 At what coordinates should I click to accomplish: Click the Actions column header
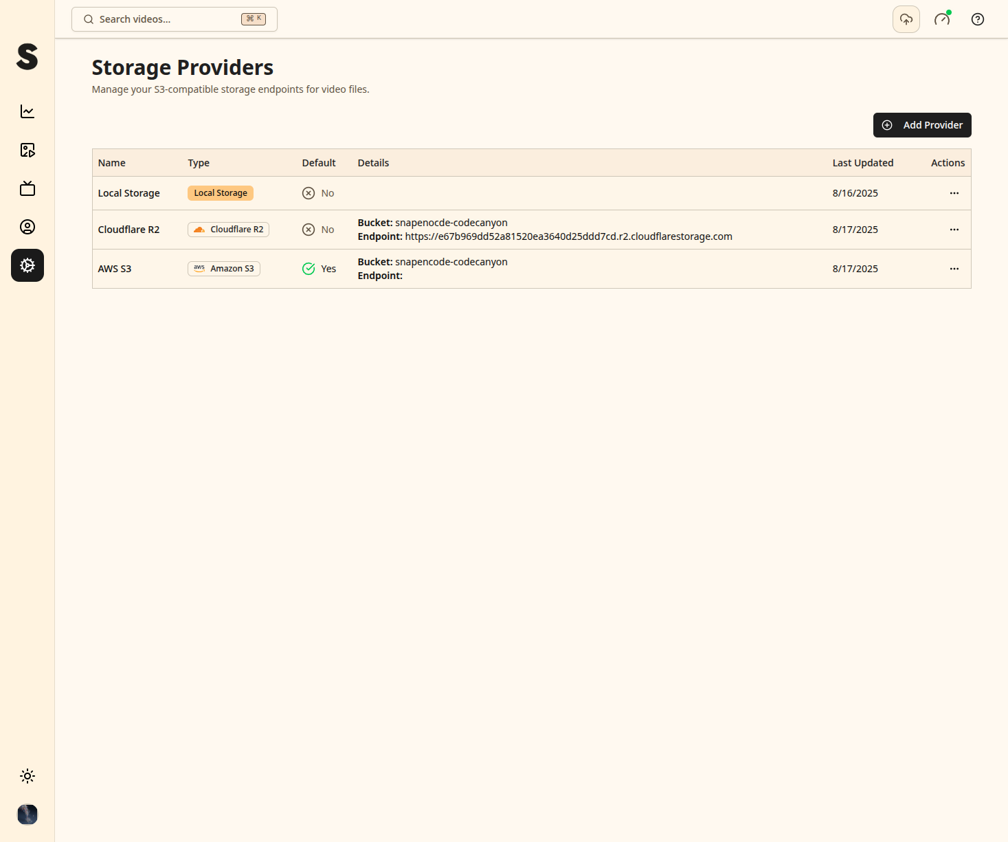[948, 163]
